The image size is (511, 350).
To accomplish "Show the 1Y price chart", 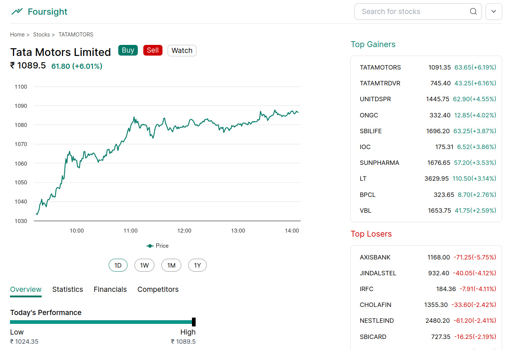I will (x=197, y=265).
